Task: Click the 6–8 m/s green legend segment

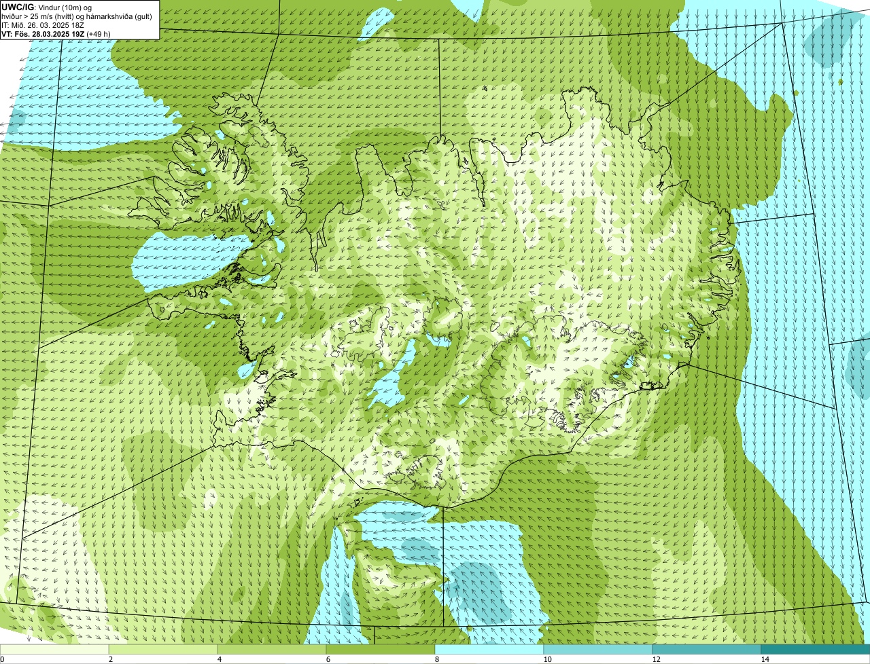Action: point(381,648)
